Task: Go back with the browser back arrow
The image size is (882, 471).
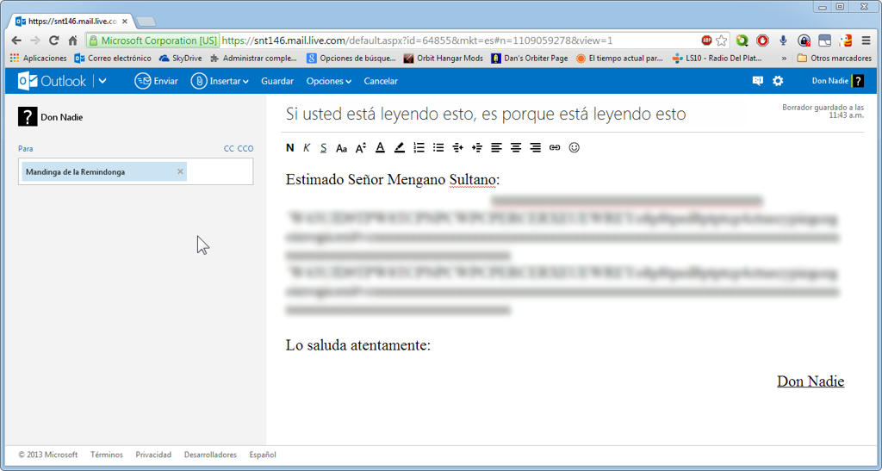Action: (16, 40)
